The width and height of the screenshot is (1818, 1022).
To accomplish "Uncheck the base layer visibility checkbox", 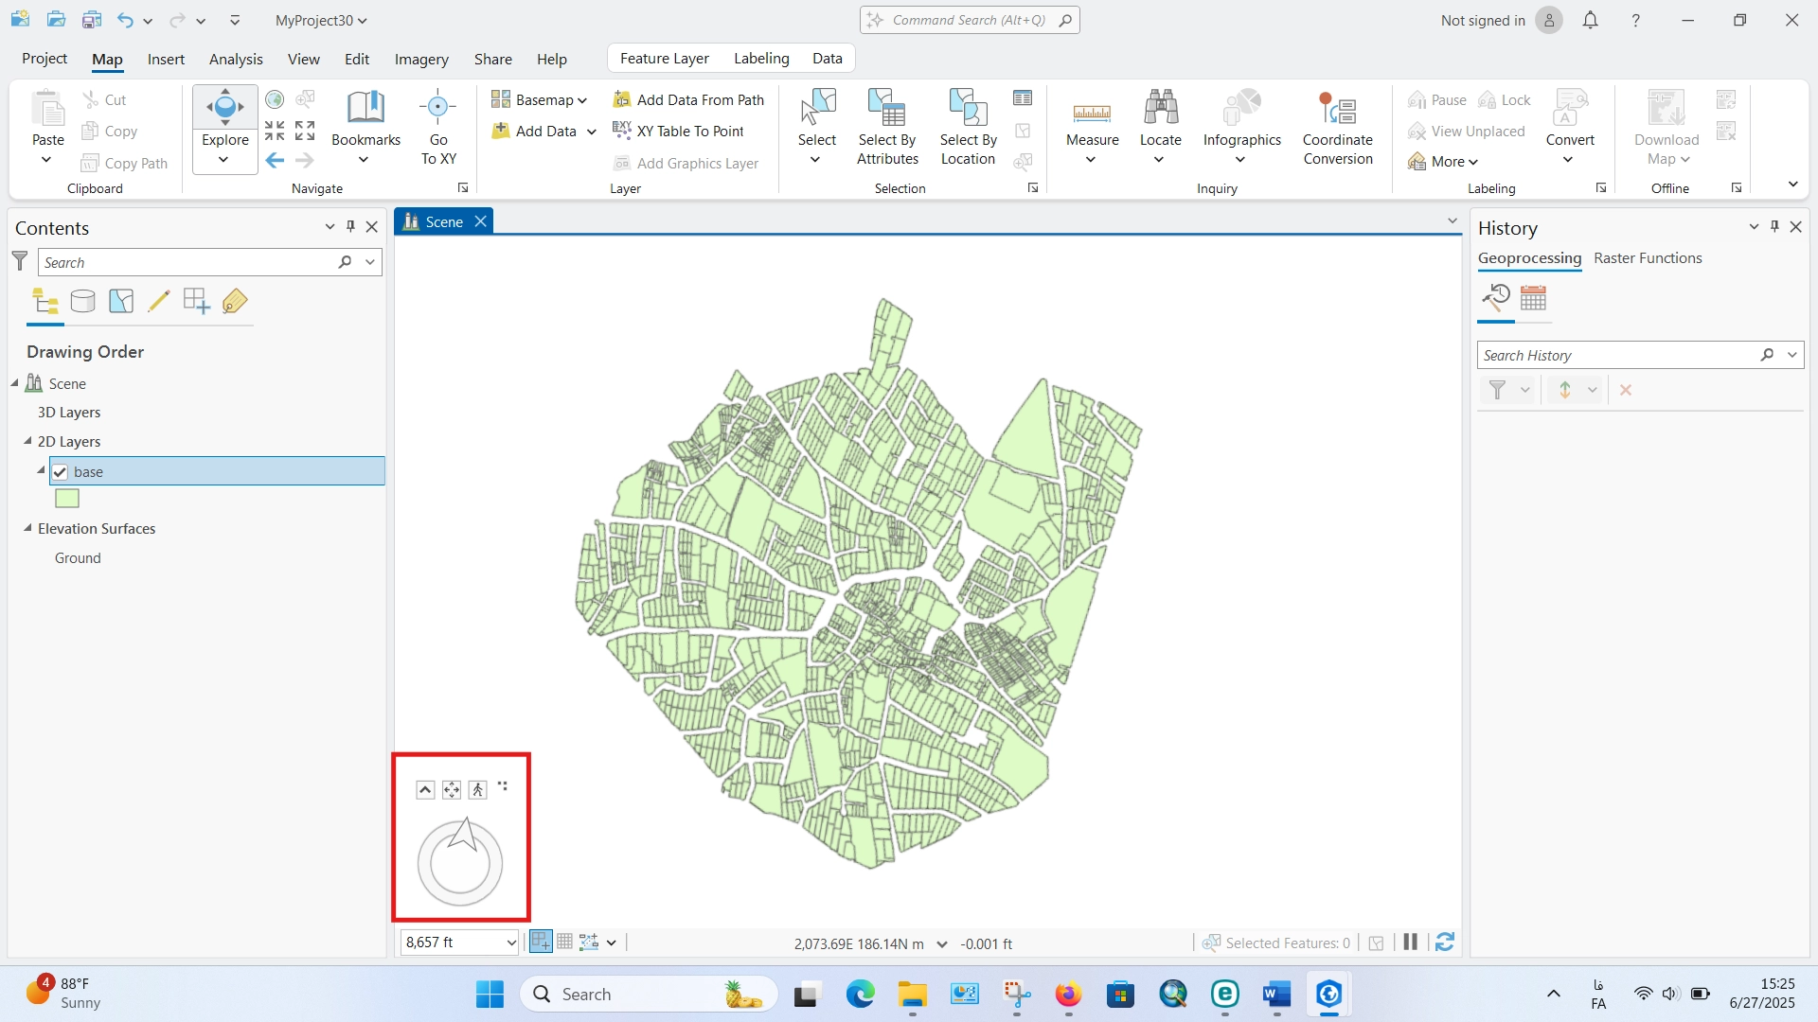I will (60, 472).
